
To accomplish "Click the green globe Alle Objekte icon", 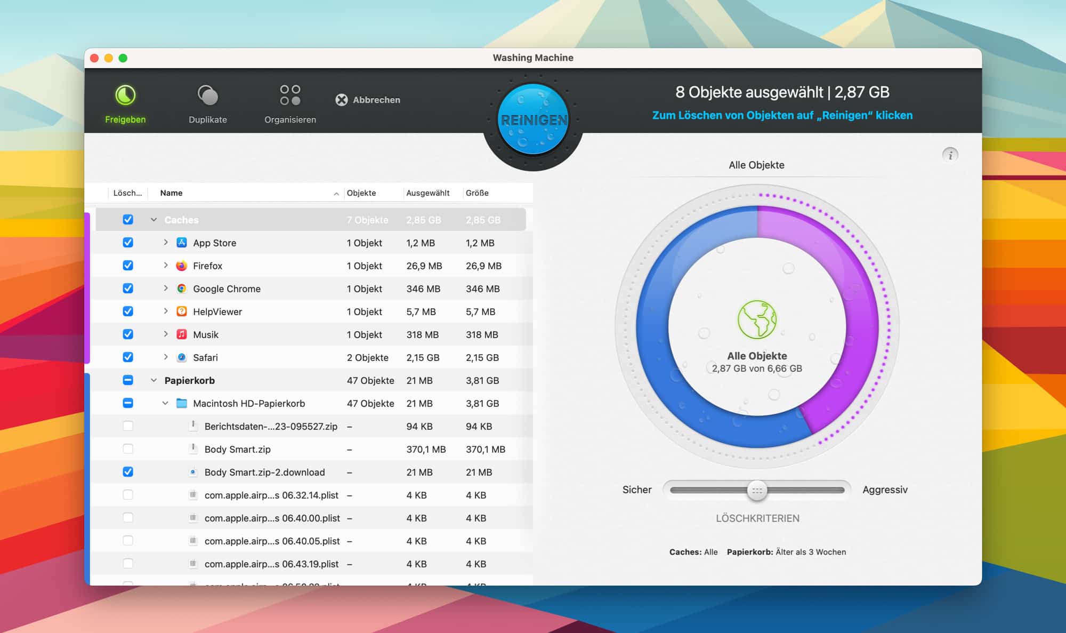I will point(757,320).
